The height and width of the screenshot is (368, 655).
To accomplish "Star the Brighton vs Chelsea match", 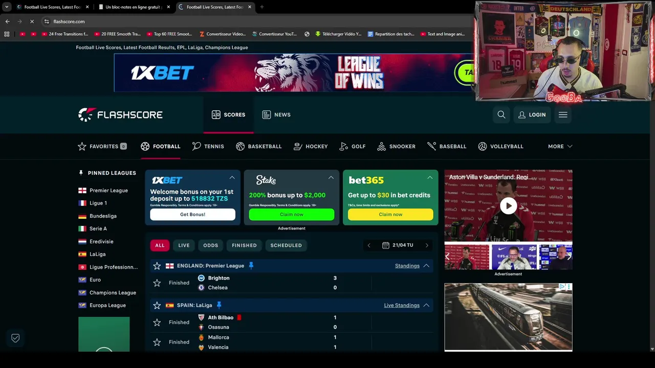I will [x=157, y=283].
